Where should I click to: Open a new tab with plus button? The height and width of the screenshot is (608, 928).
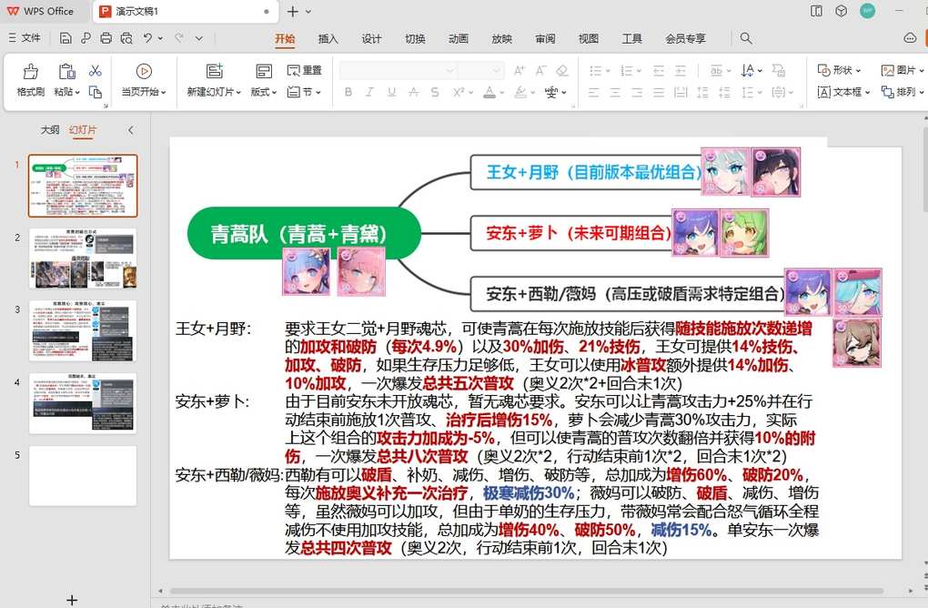292,11
